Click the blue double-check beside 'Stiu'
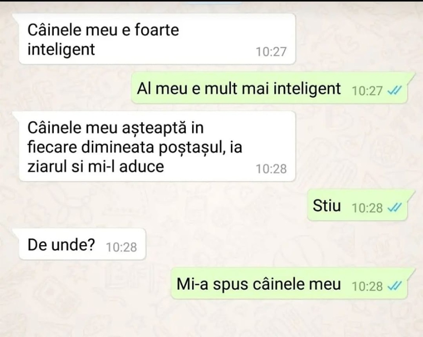This screenshot has height=337, width=423. pos(395,208)
